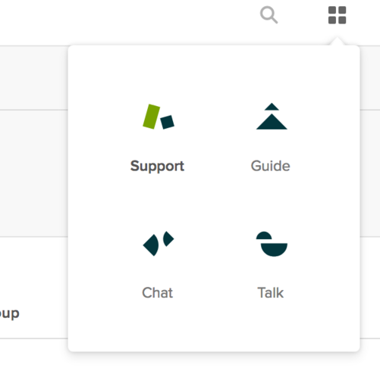Image resolution: width=380 pixels, height=368 pixels.
Task: Click the green rectangle in Support logo
Action: [152, 117]
